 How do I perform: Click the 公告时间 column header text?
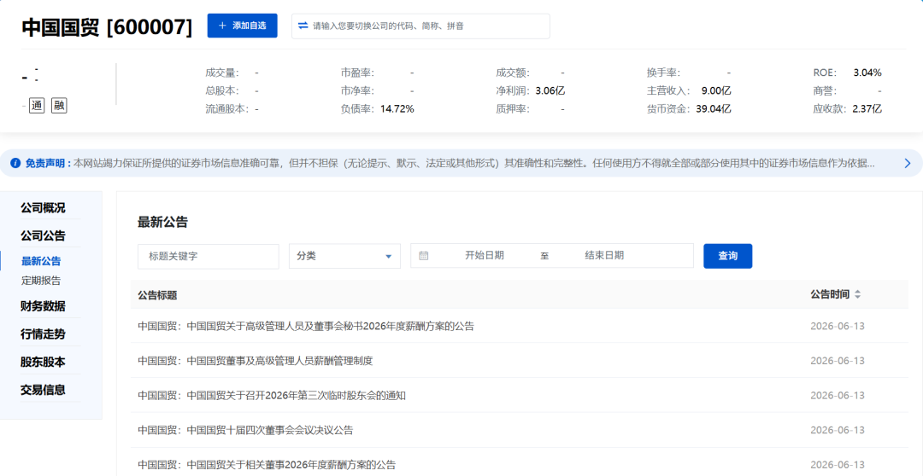coord(830,295)
